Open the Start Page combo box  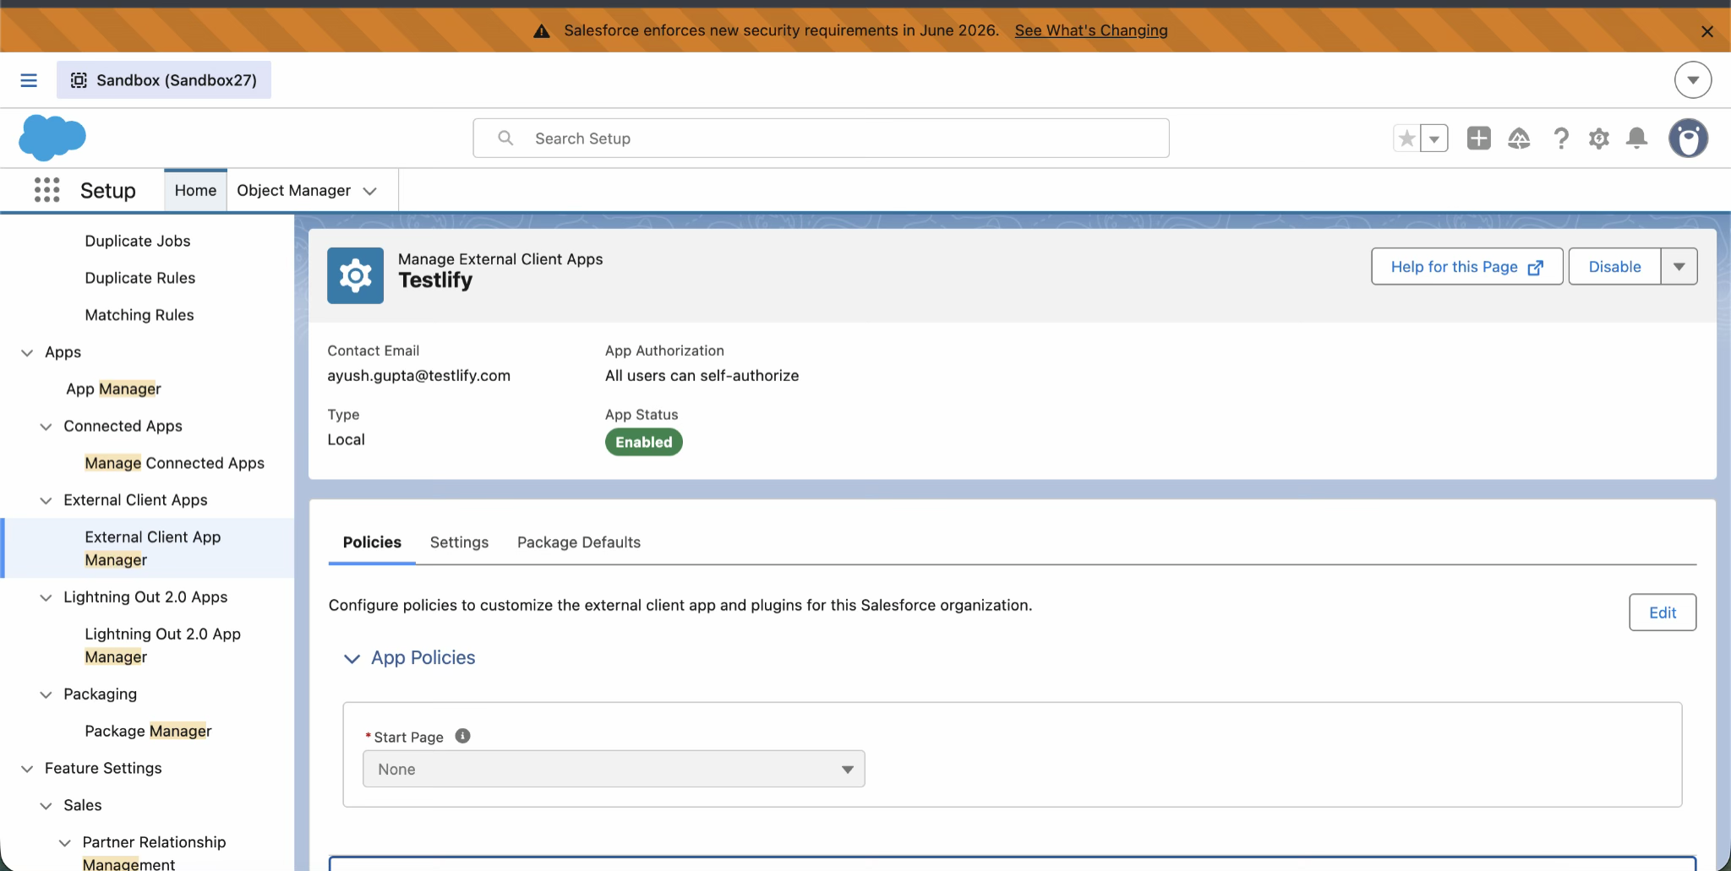pos(614,769)
